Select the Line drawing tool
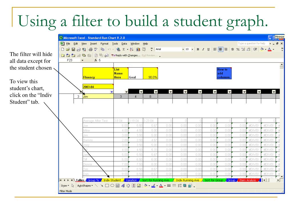Screen dimensions: 292x219 [x=96, y=186]
